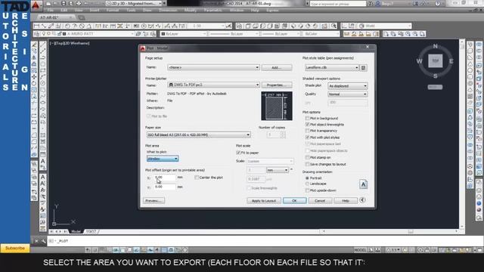Image resolution: width=484 pixels, height=272 pixels.
Task: Enable Plot transparency checkbox
Action: pyautogui.click(x=307, y=131)
